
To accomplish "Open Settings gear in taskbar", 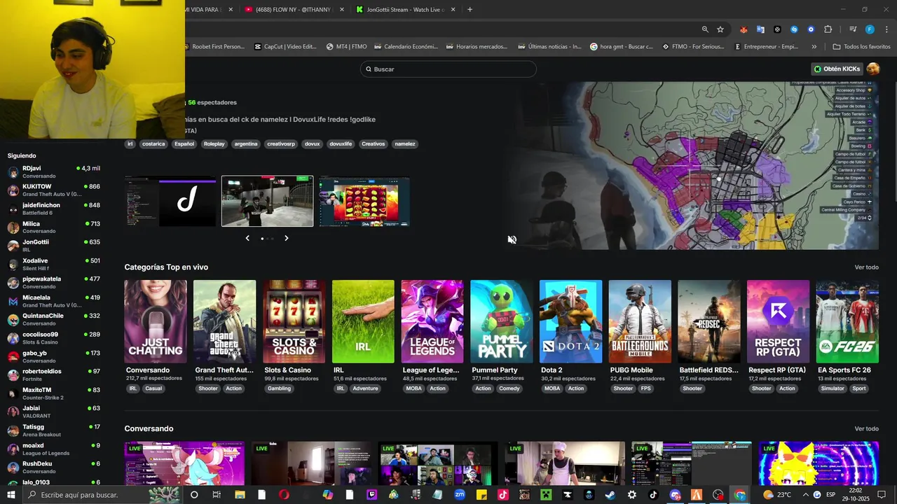I will point(632,495).
